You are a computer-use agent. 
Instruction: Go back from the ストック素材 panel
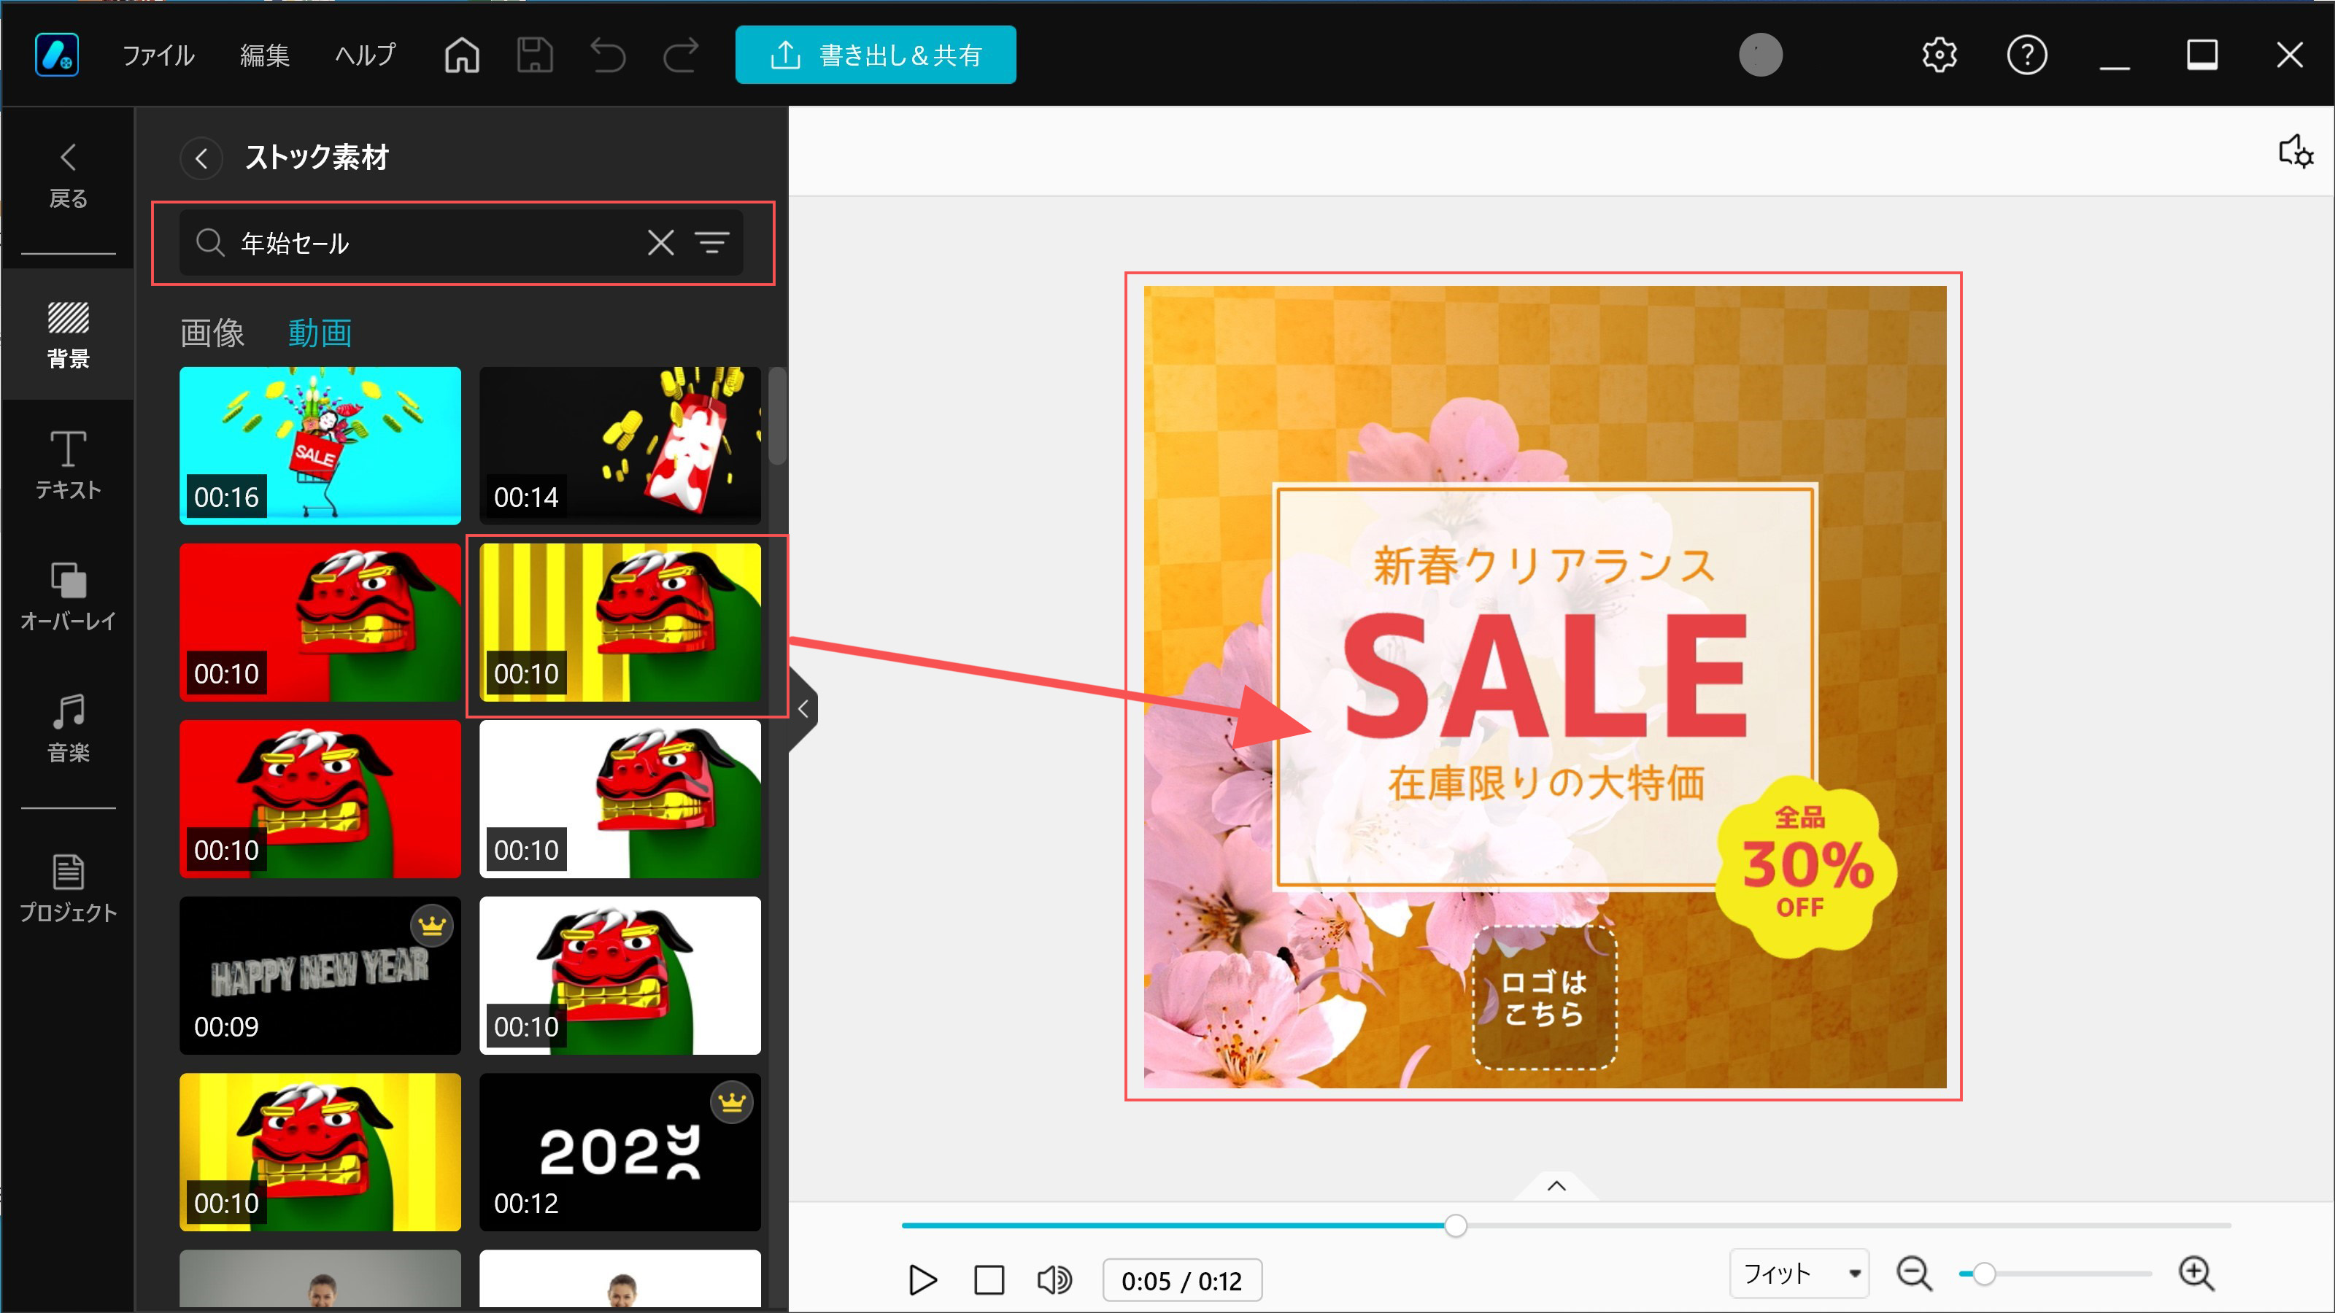coord(201,158)
